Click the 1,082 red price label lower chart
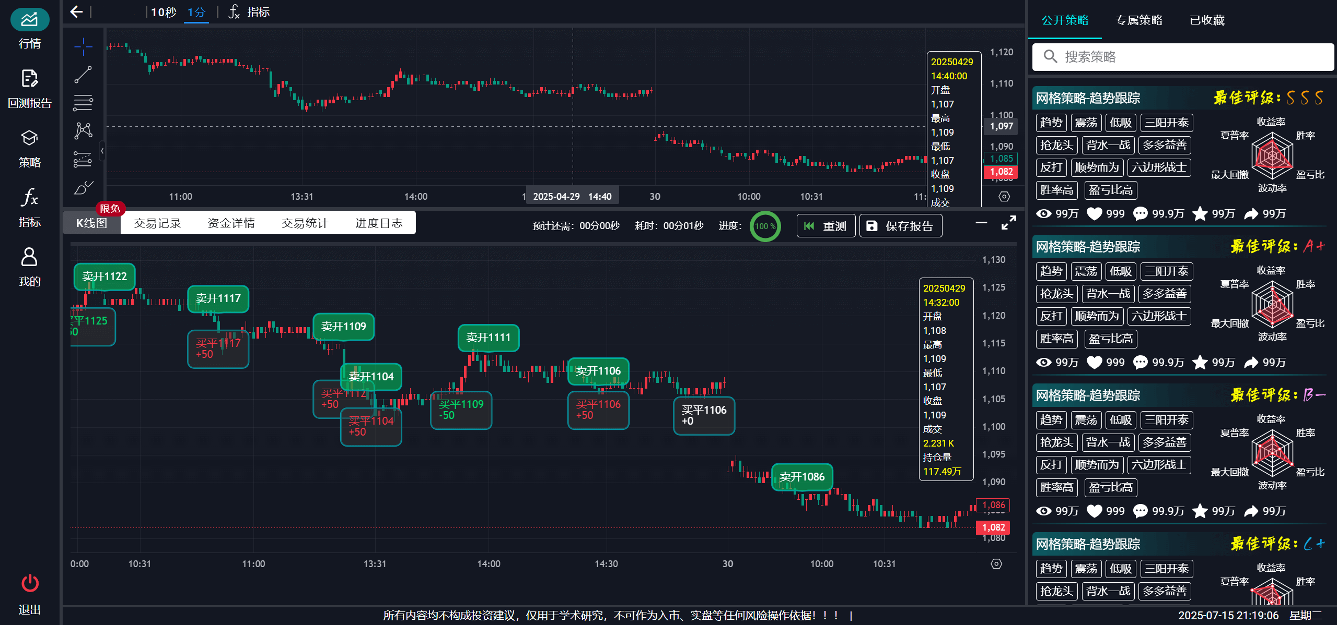 pos(993,527)
